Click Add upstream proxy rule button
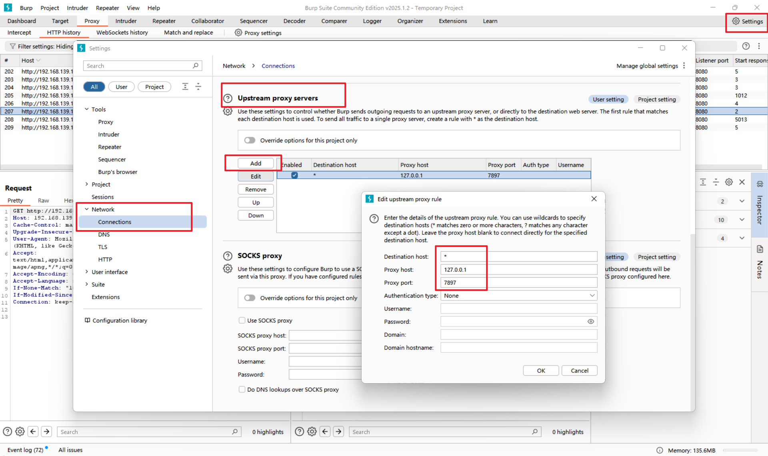768x456 pixels. [x=256, y=163]
